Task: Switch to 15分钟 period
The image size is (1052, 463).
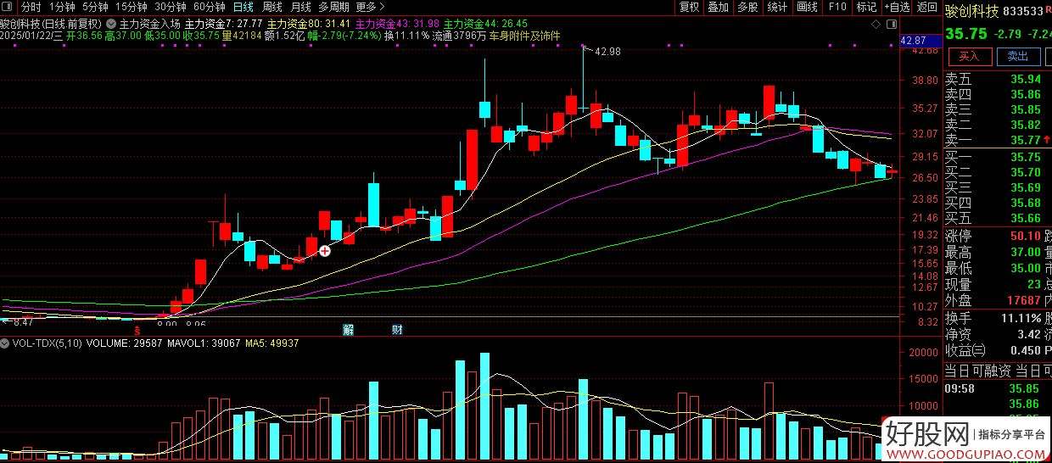Action: [x=131, y=7]
